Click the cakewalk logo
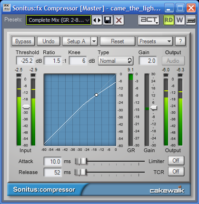This screenshot has height=204, width=199. click(167, 190)
